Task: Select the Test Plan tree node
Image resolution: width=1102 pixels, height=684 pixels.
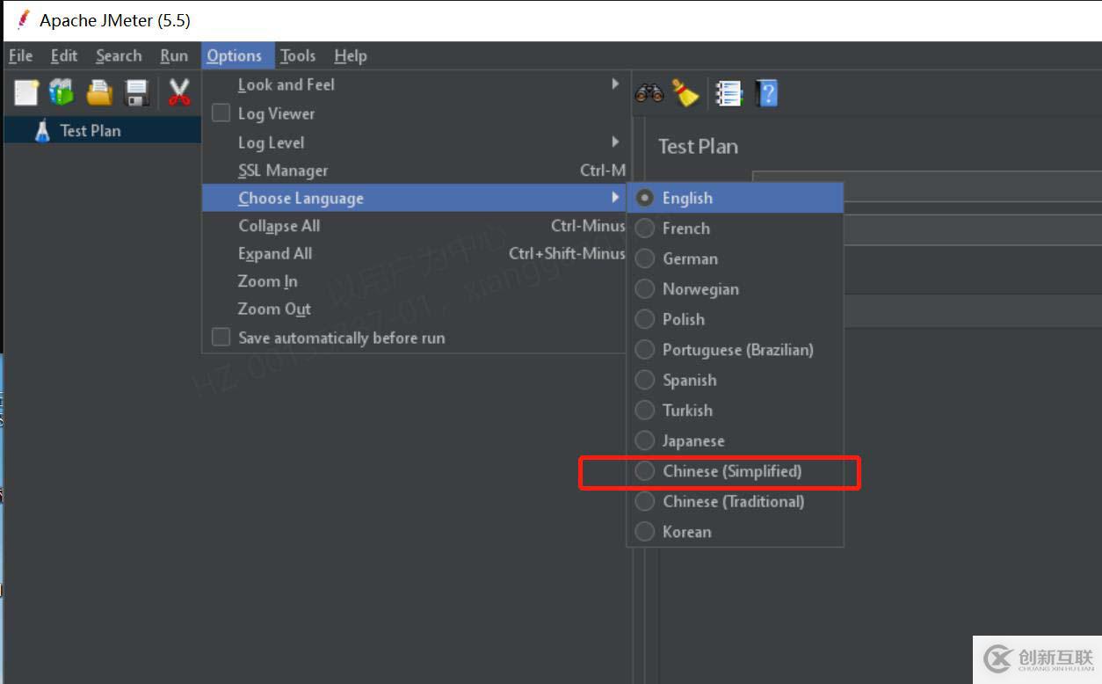Action: pos(90,131)
